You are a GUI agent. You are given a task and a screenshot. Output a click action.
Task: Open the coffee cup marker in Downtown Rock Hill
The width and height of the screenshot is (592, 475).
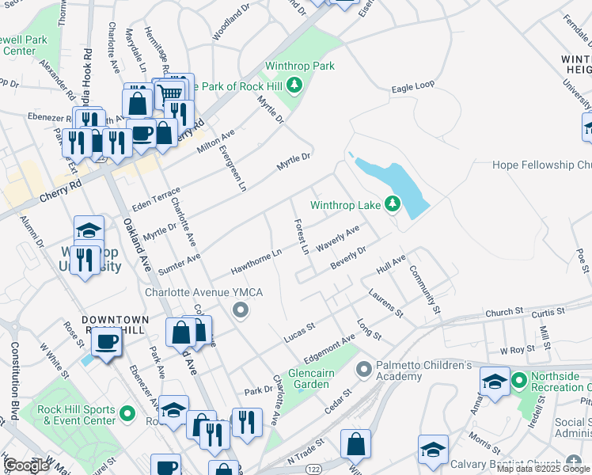click(x=107, y=343)
